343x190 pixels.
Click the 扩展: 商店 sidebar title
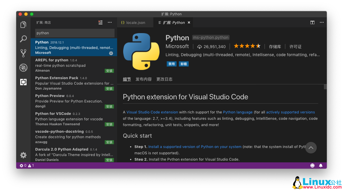[x=44, y=22]
